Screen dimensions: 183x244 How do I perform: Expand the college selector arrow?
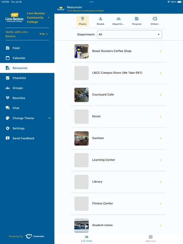point(49,17)
